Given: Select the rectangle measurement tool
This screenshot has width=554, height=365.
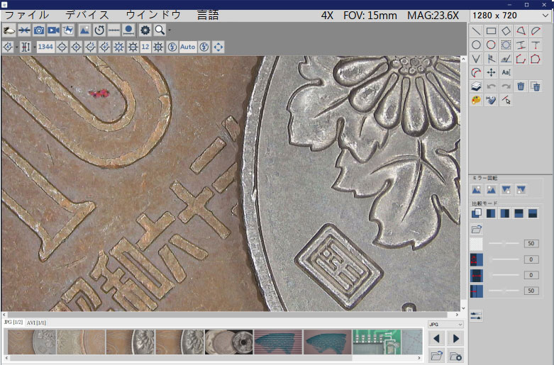Looking at the screenshot, I should click(x=491, y=30).
